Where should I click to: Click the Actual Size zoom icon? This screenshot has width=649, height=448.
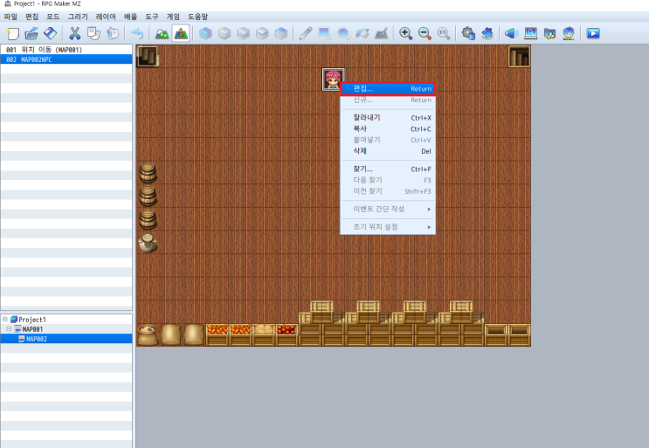pyautogui.click(x=444, y=33)
